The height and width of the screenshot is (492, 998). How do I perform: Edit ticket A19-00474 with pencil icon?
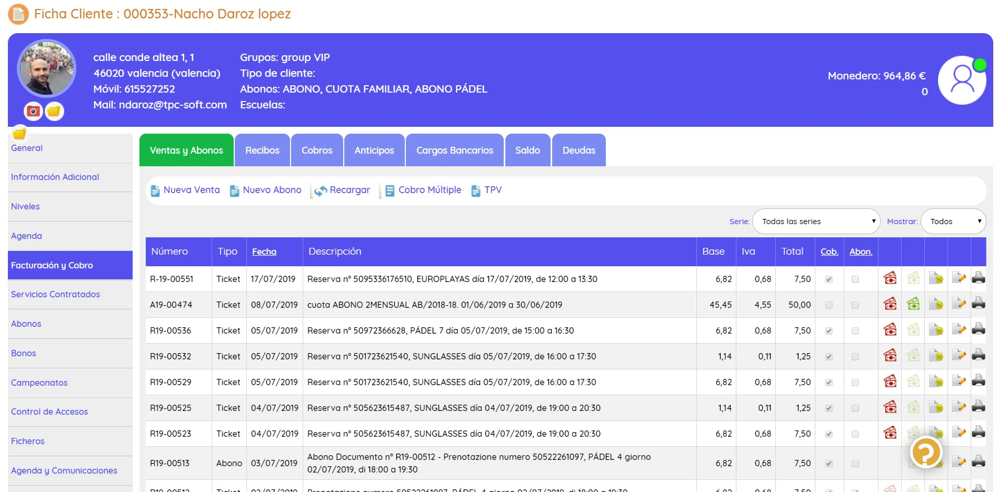(x=959, y=304)
